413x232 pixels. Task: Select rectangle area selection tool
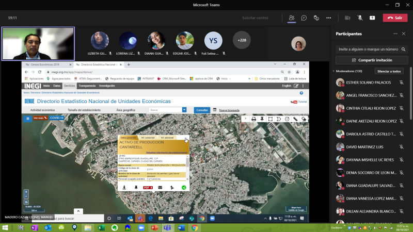[270, 119]
